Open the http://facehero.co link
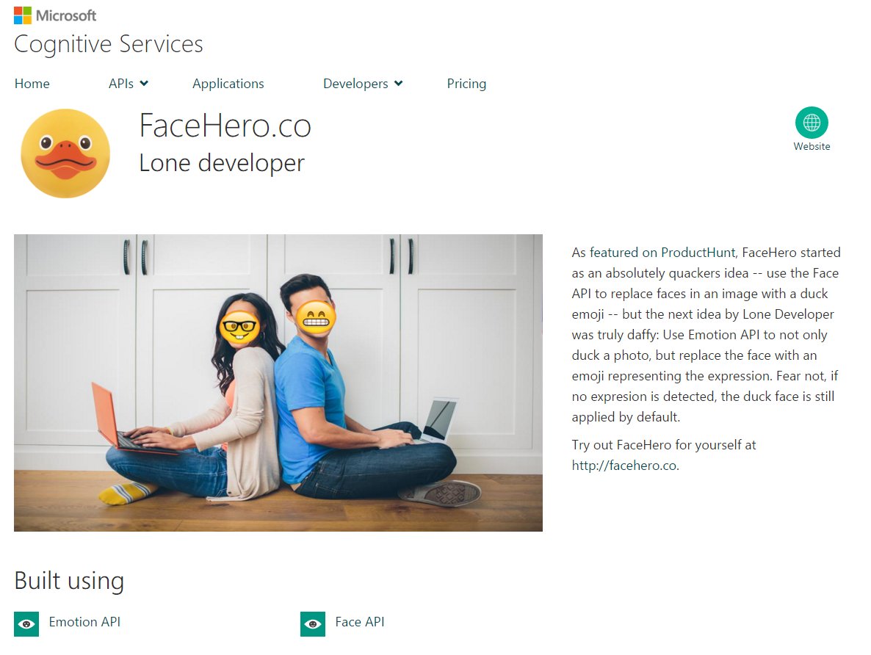871x655 pixels. point(625,466)
